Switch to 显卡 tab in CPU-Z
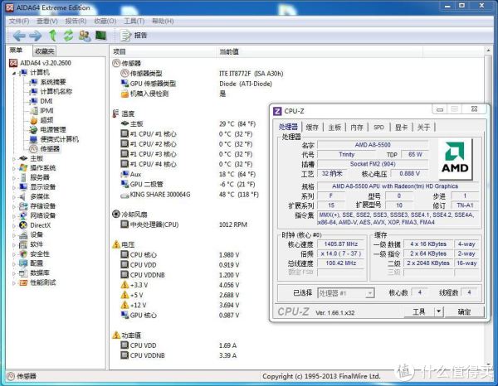498x386 pixels. point(401,128)
